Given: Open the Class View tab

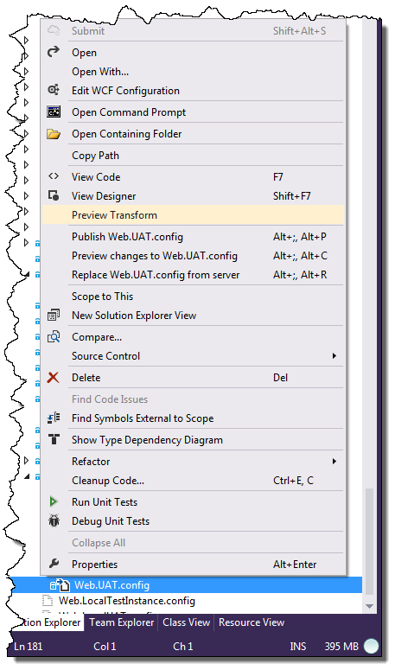Looking at the screenshot, I should click(186, 622).
